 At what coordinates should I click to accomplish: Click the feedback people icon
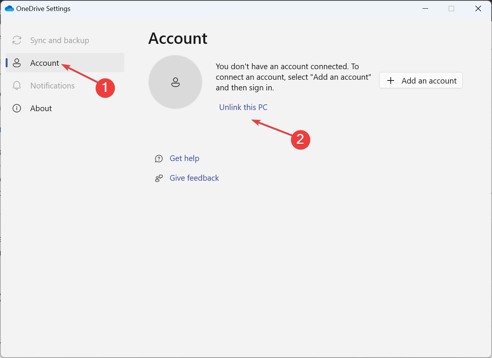point(159,178)
